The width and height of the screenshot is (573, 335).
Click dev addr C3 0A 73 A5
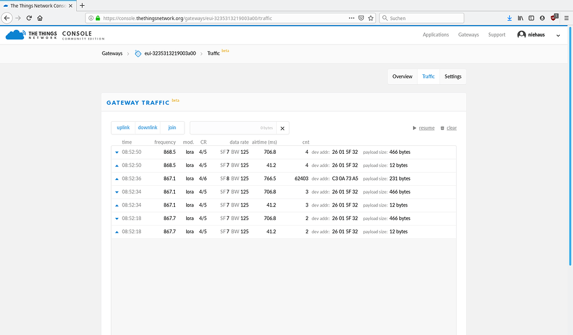coord(344,178)
